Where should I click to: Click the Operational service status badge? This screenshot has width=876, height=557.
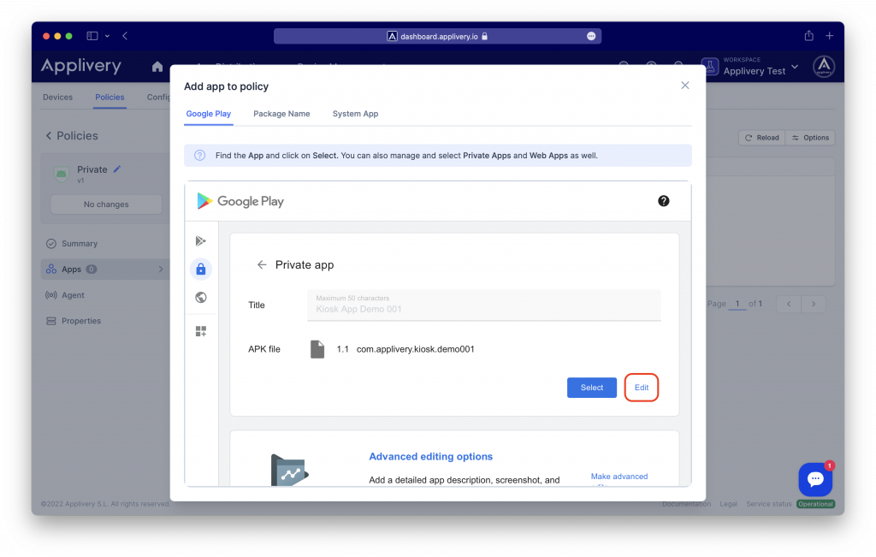tap(815, 504)
